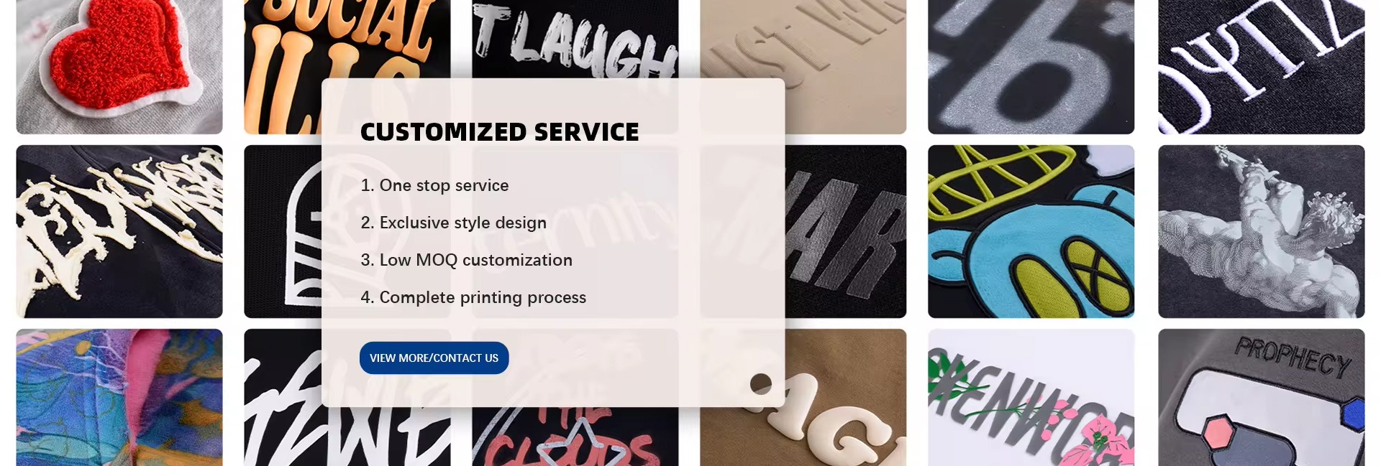View the floral KENWOOD print thumbnail
This screenshot has width=1381, height=466.
(1031, 397)
